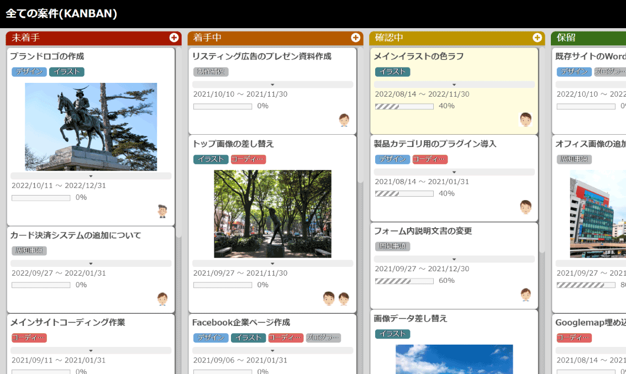Screen dimensions: 626x374
Task: Open the samurai statue image thumbnail
Action: click(x=91, y=127)
